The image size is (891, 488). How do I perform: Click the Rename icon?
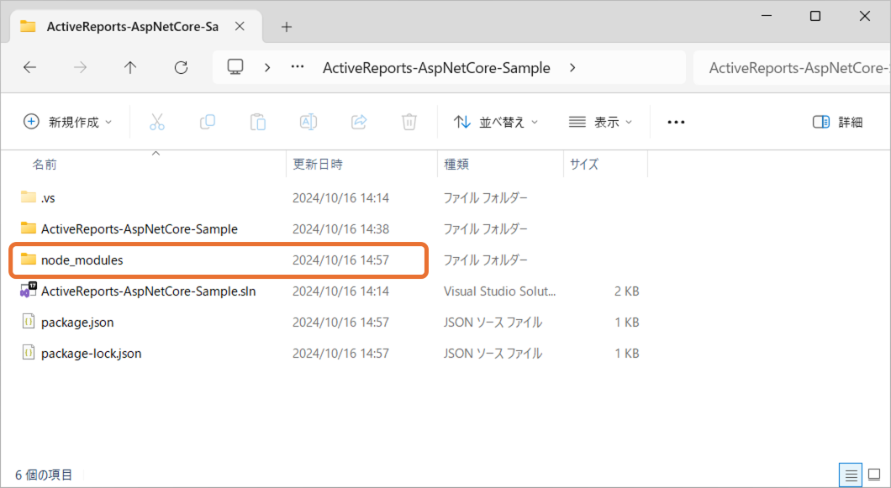308,122
